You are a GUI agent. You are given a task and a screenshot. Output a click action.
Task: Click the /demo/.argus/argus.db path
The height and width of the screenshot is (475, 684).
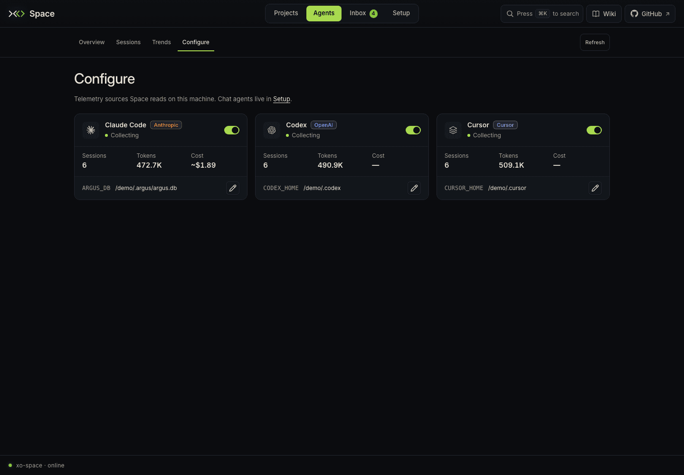pyautogui.click(x=146, y=188)
